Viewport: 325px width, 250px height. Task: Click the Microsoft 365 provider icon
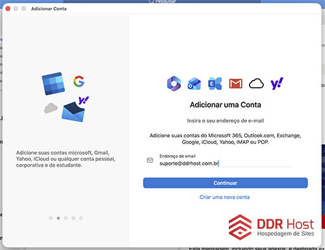[x=174, y=83]
